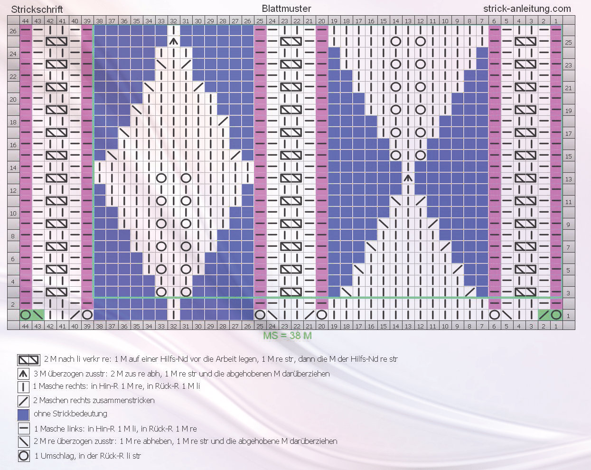This screenshot has width=591, height=470.
Task: Click the cable symbol at row 25, columns 42-41
Action: coord(56,41)
